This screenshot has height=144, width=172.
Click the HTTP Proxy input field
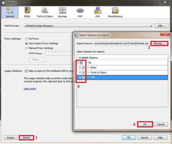pos(59,54)
